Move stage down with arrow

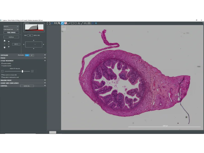coord(34,49)
